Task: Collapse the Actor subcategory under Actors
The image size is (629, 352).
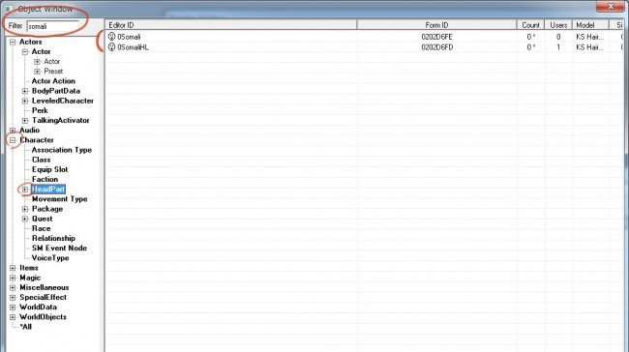Action: 25,51
